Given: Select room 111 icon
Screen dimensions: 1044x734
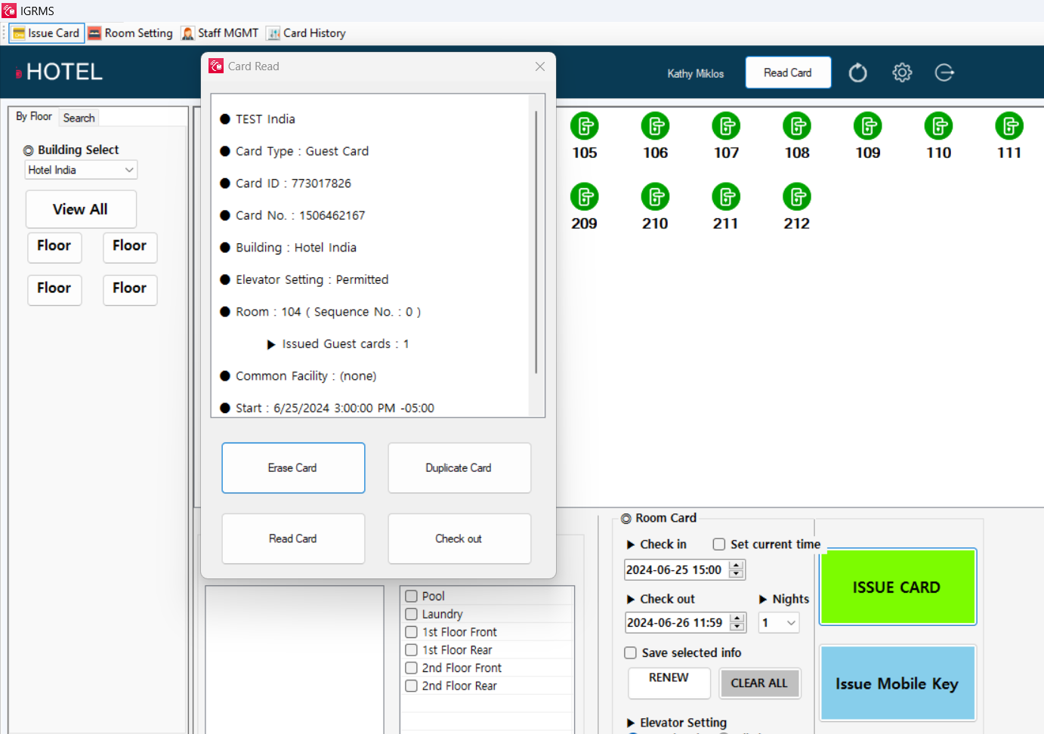Looking at the screenshot, I should (1009, 126).
